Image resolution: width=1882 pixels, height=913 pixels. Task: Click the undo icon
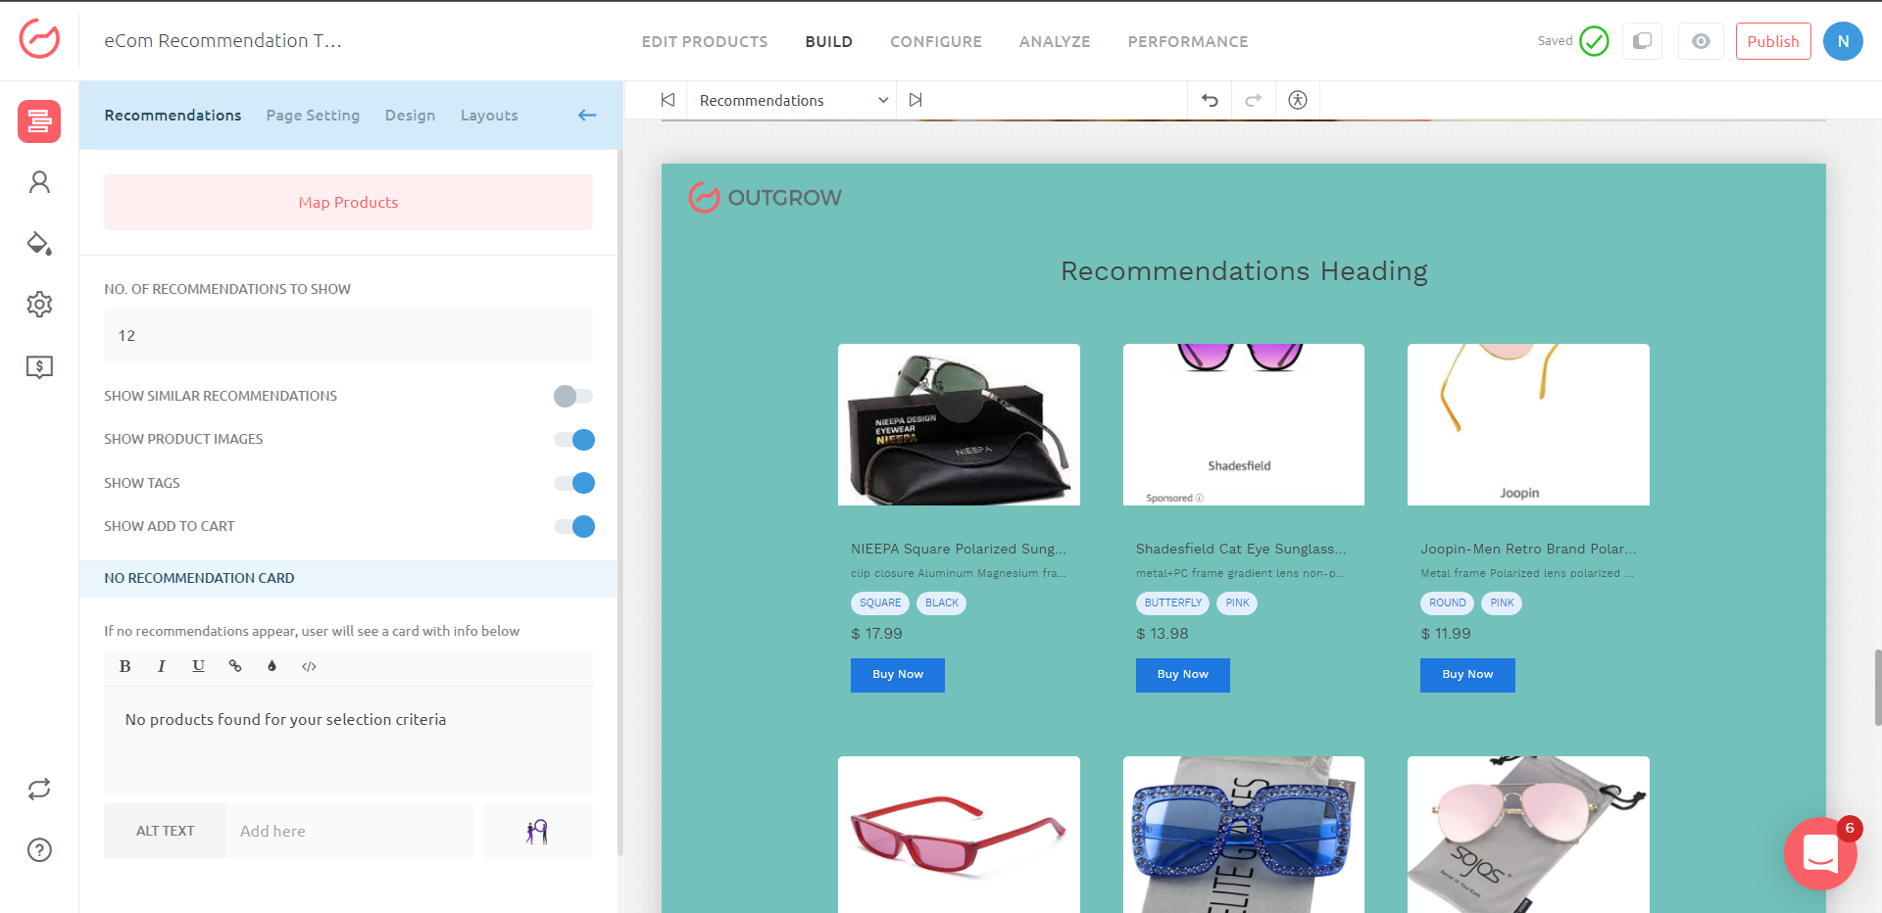[x=1210, y=100]
